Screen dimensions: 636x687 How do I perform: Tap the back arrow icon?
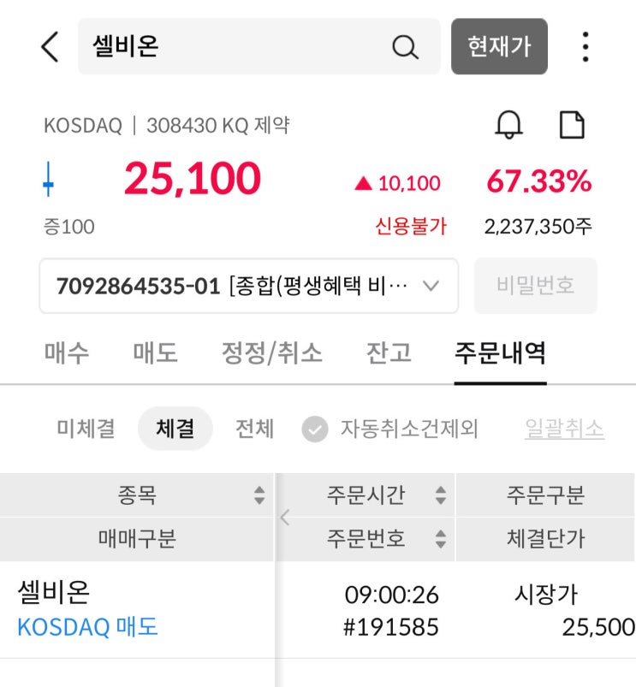(x=51, y=46)
